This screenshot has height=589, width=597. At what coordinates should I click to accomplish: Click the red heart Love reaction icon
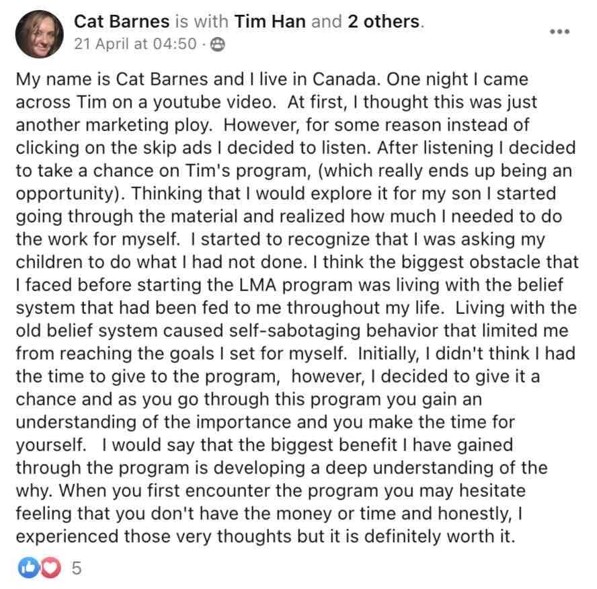(50, 567)
